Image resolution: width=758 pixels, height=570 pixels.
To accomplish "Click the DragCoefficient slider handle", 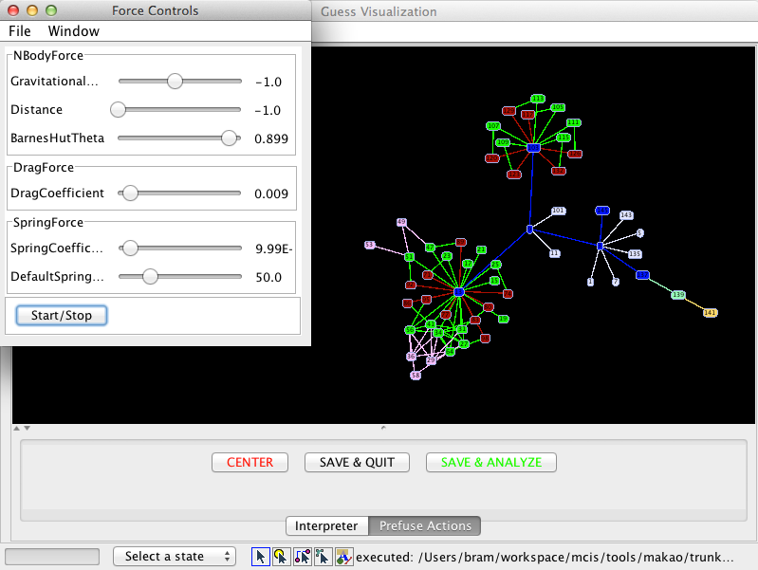I will (x=130, y=193).
